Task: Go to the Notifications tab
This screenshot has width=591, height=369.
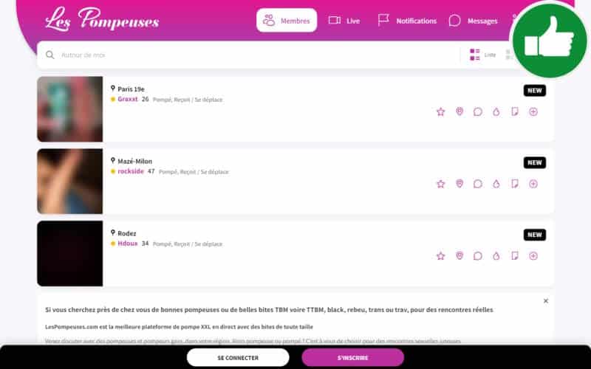Action: point(407,21)
